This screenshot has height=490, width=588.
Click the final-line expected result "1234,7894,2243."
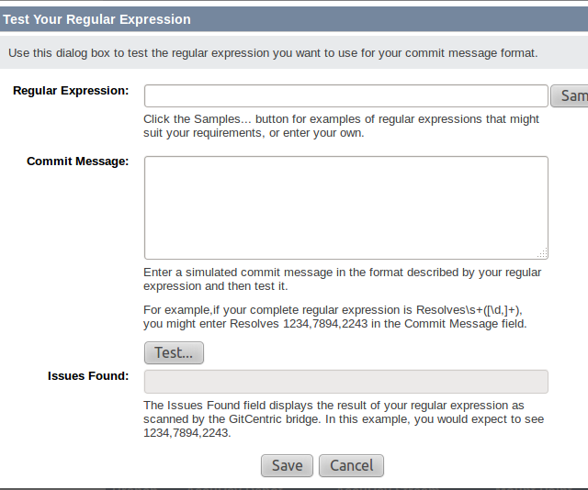187,433
